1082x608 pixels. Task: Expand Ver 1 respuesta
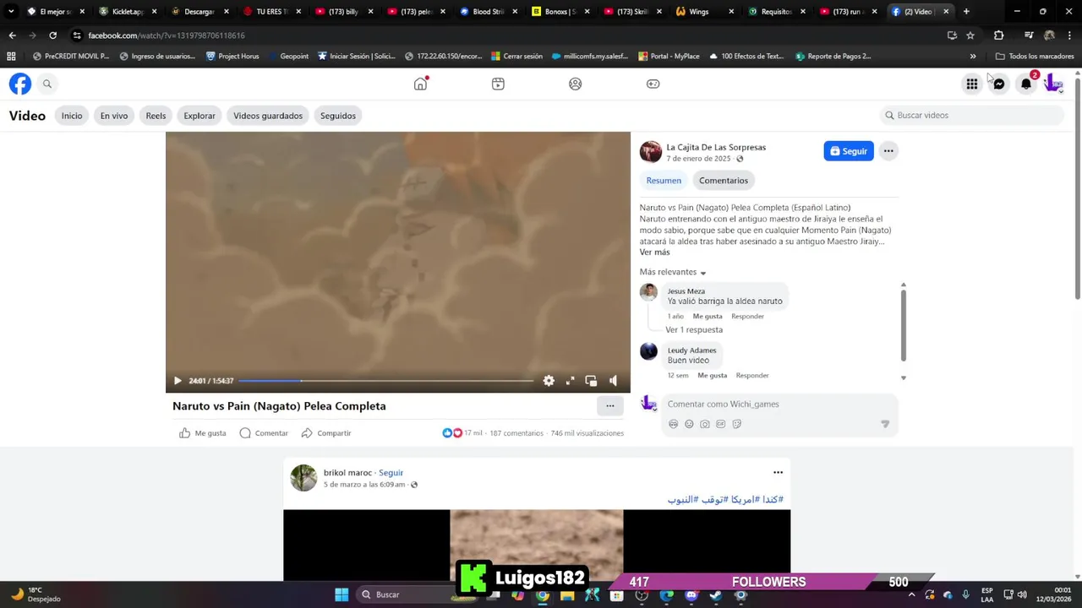click(x=694, y=330)
